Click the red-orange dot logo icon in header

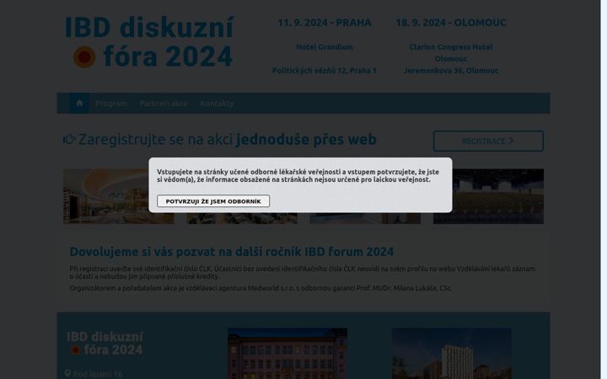tap(84, 57)
